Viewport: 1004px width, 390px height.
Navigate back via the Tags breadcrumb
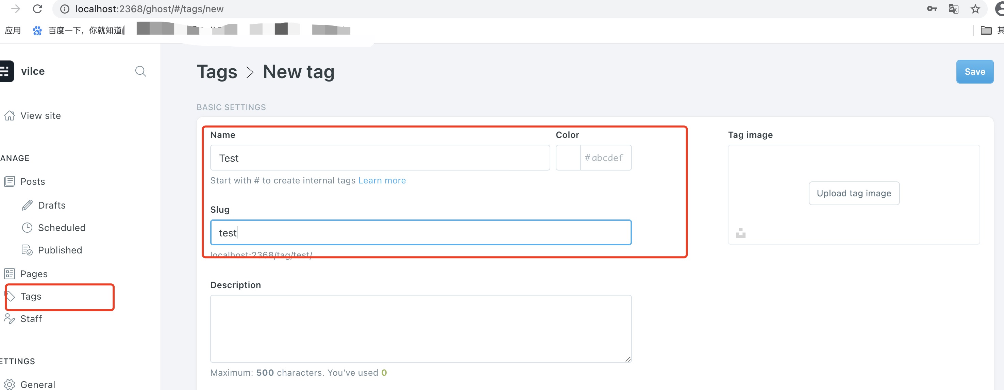point(217,72)
